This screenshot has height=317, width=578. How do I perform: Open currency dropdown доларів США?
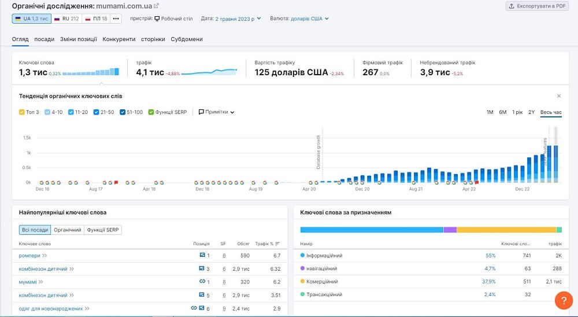[309, 19]
